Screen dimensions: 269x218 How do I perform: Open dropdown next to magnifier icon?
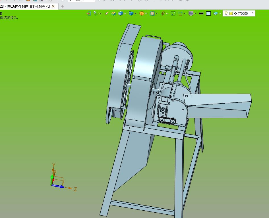[x=157, y=14]
